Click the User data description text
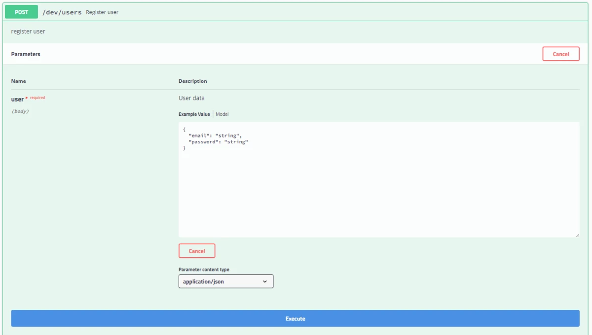Image resolution: width=592 pixels, height=335 pixels. (191, 98)
